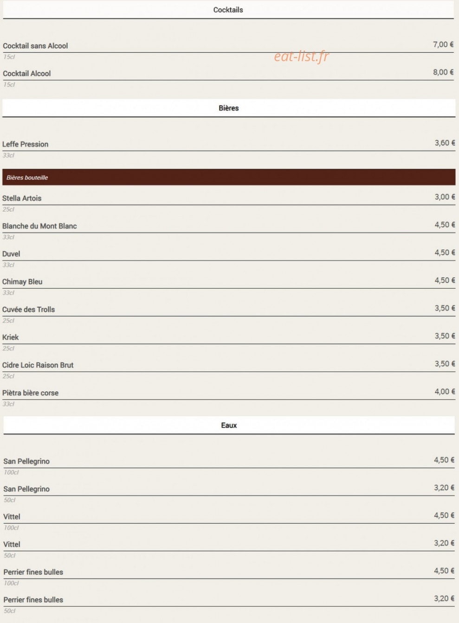This screenshot has width=459, height=623.
Task: Click the 7,00 € cocktail price
Action: [x=443, y=44]
